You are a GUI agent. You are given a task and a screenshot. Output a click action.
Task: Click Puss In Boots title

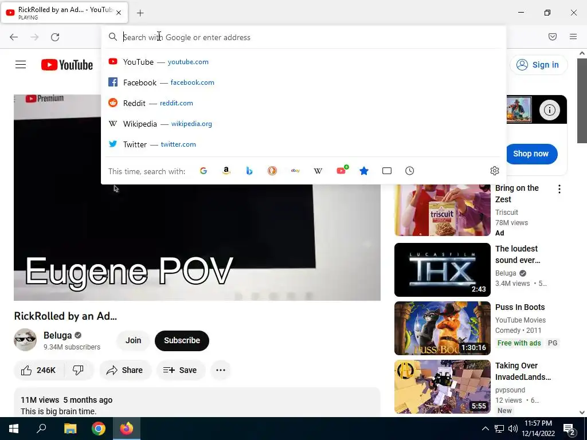pos(520,307)
